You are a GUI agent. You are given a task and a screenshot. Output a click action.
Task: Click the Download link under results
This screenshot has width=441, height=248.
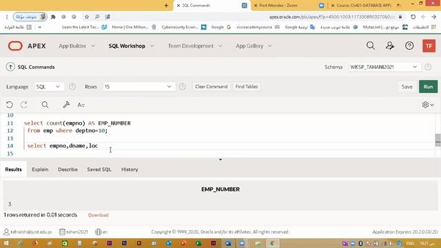pyautogui.click(x=98, y=215)
